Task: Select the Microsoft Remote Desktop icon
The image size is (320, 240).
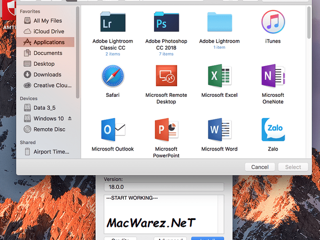Action: 166,76
